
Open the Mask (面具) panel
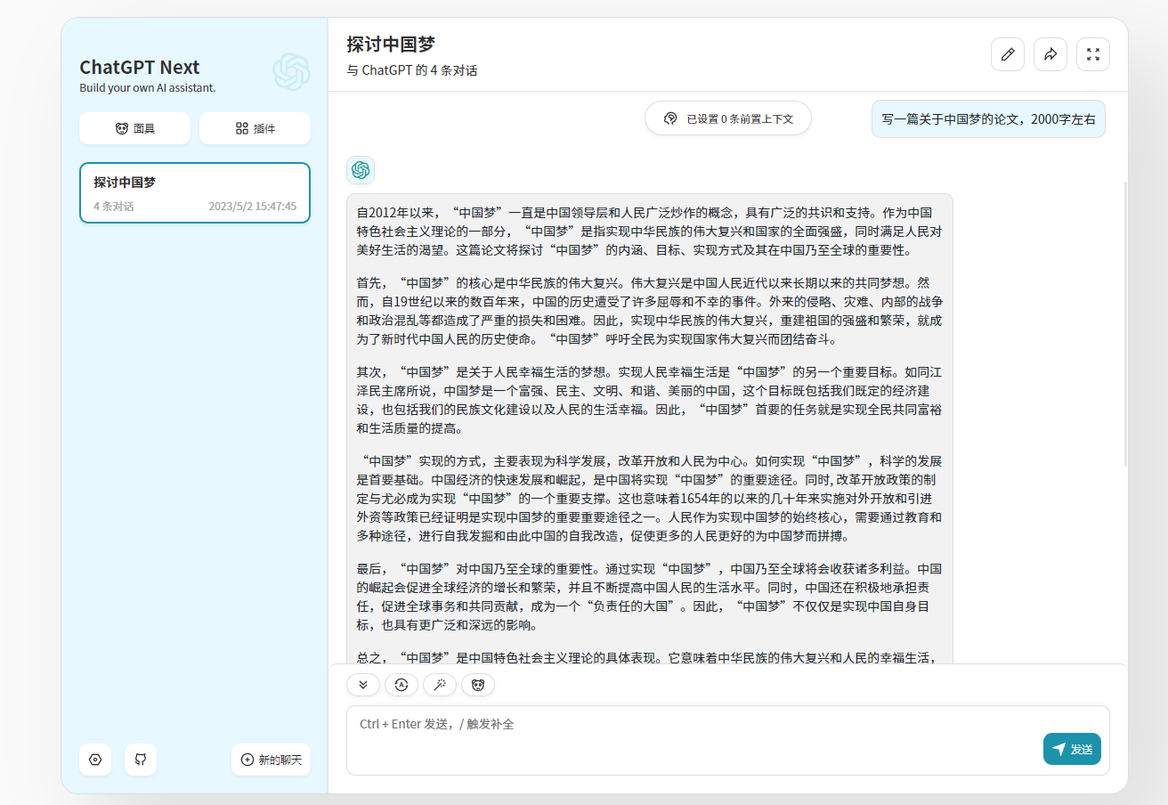pyautogui.click(x=134, y=128)
